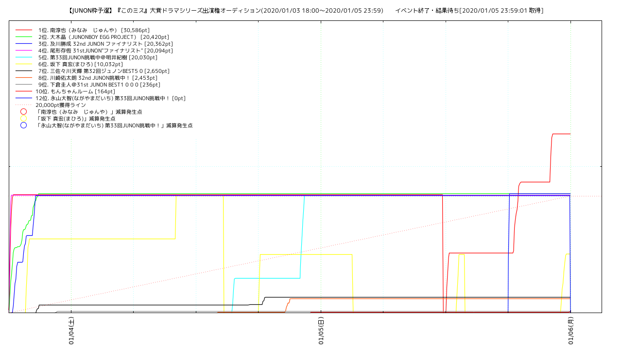
Task: Click the top plateau of the red line
Action: pos(561,134)
